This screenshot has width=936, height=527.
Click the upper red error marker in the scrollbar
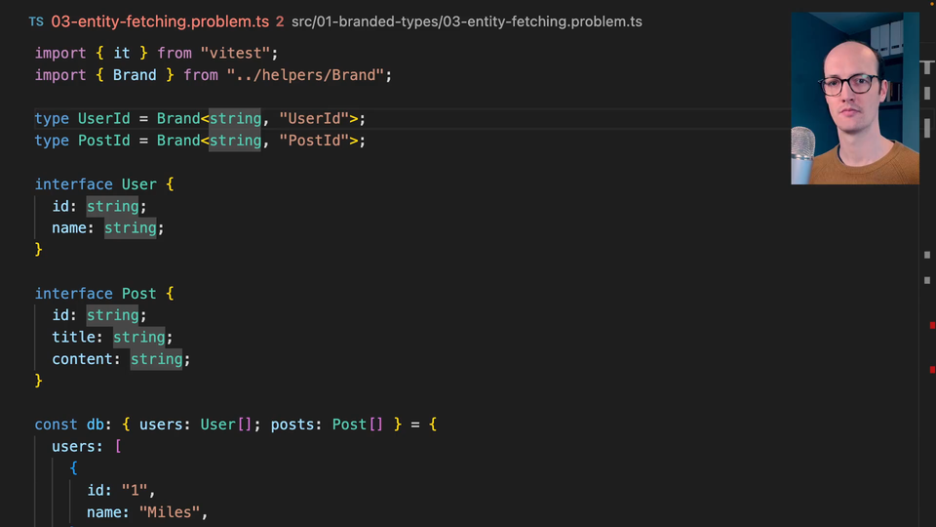pos(932,325)
